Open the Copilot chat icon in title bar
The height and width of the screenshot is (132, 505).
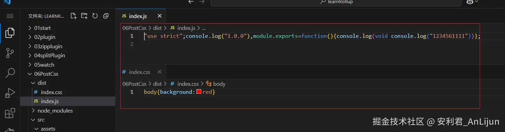470,2
